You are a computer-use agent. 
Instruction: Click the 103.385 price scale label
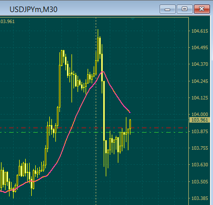[x=200, y=198]
